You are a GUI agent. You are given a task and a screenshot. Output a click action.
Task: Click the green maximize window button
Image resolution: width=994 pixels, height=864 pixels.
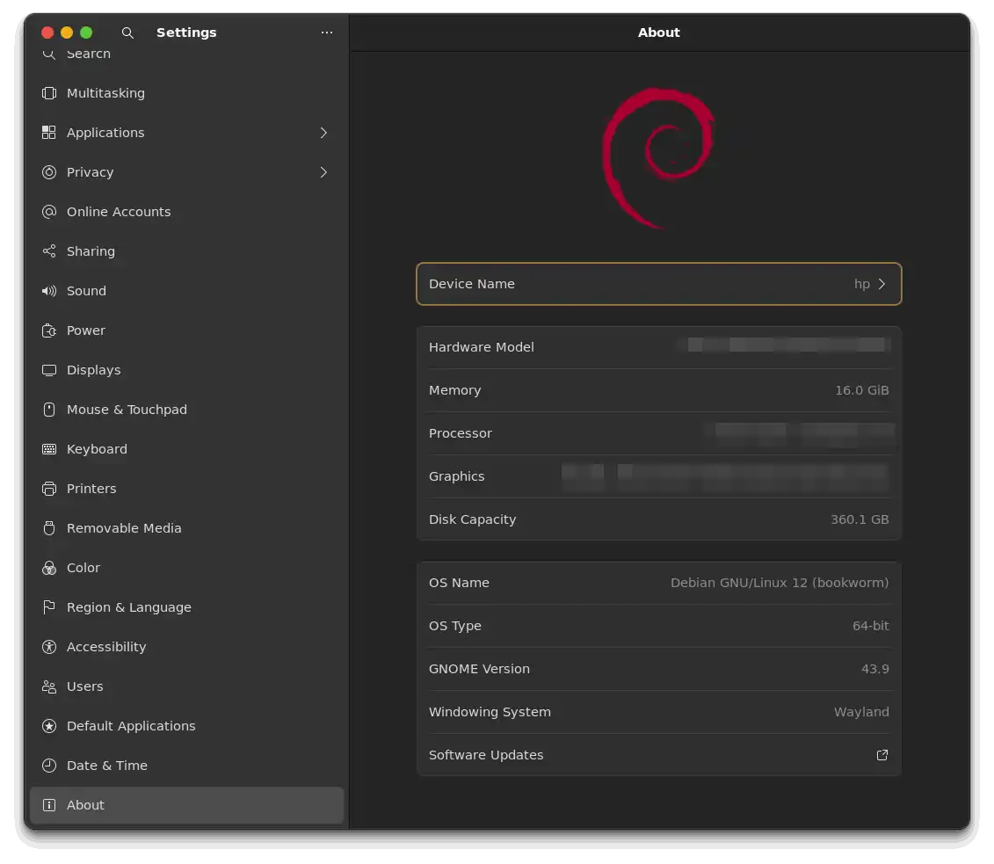pos(86,33)
